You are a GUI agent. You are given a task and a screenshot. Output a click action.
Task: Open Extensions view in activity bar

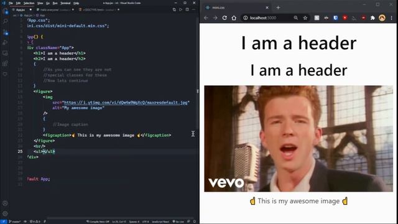5,63
